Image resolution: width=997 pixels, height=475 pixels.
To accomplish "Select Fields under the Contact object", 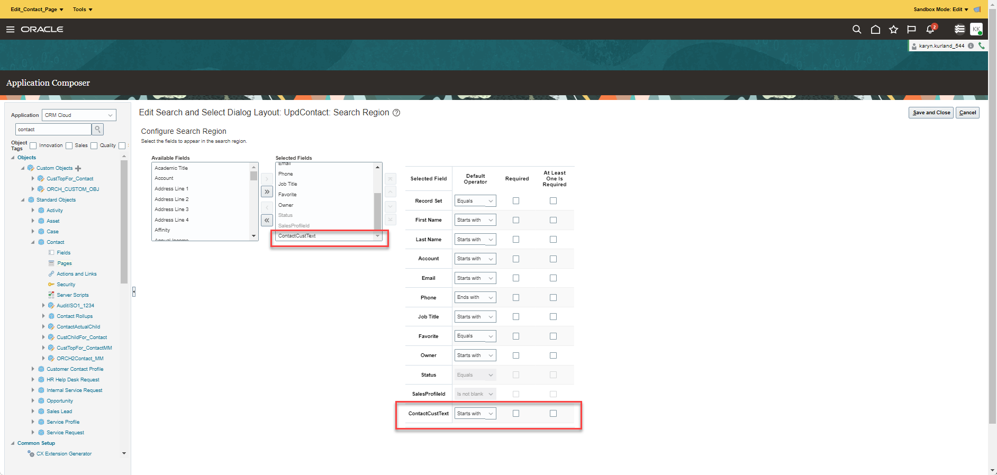I will coord(64,253).
